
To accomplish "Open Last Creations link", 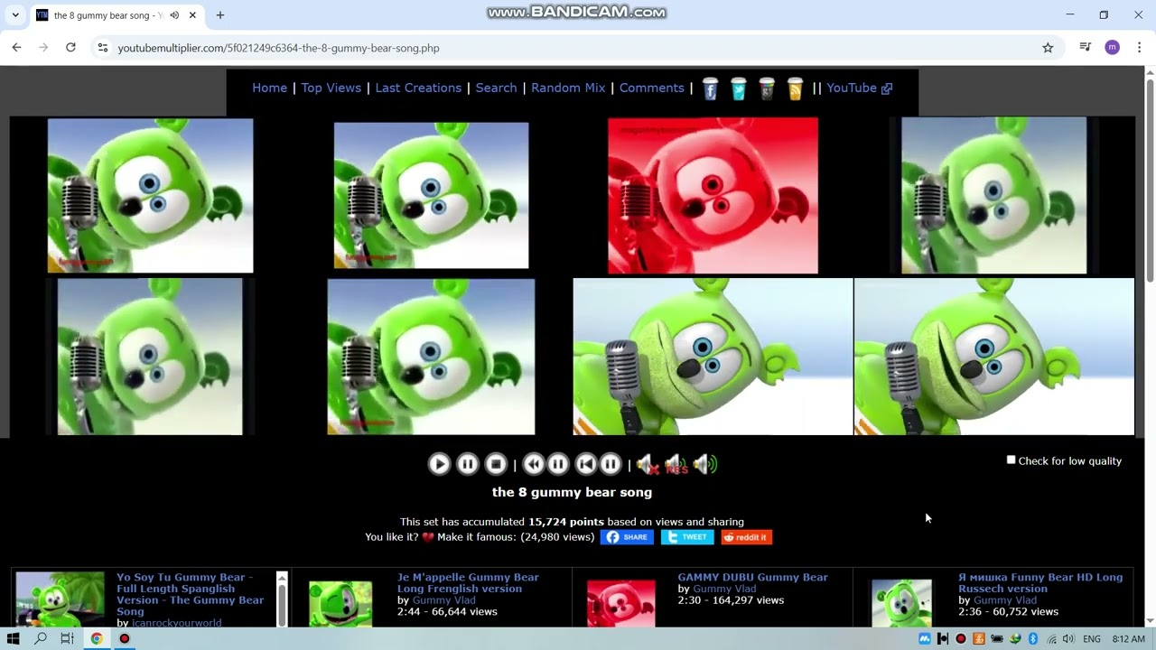I will (x=418, y=88).
